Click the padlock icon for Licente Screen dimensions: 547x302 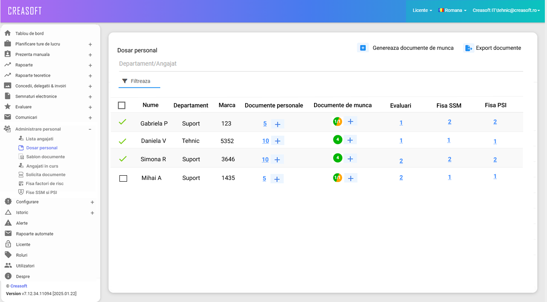tap(8, 244)
